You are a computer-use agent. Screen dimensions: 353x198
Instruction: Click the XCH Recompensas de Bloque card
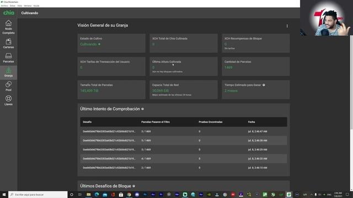256,43
